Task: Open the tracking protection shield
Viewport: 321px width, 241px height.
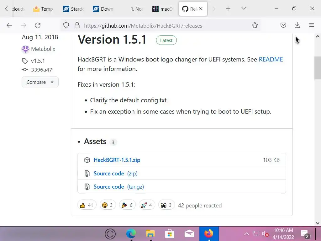Action: [x=66, y=25]
